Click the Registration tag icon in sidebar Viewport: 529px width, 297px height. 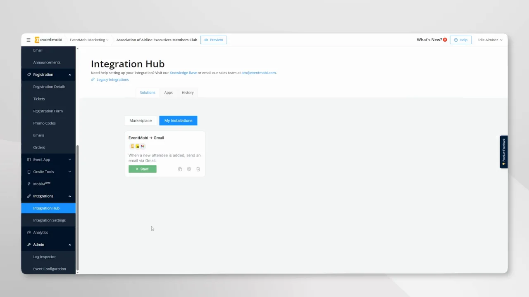click(29, 75)
